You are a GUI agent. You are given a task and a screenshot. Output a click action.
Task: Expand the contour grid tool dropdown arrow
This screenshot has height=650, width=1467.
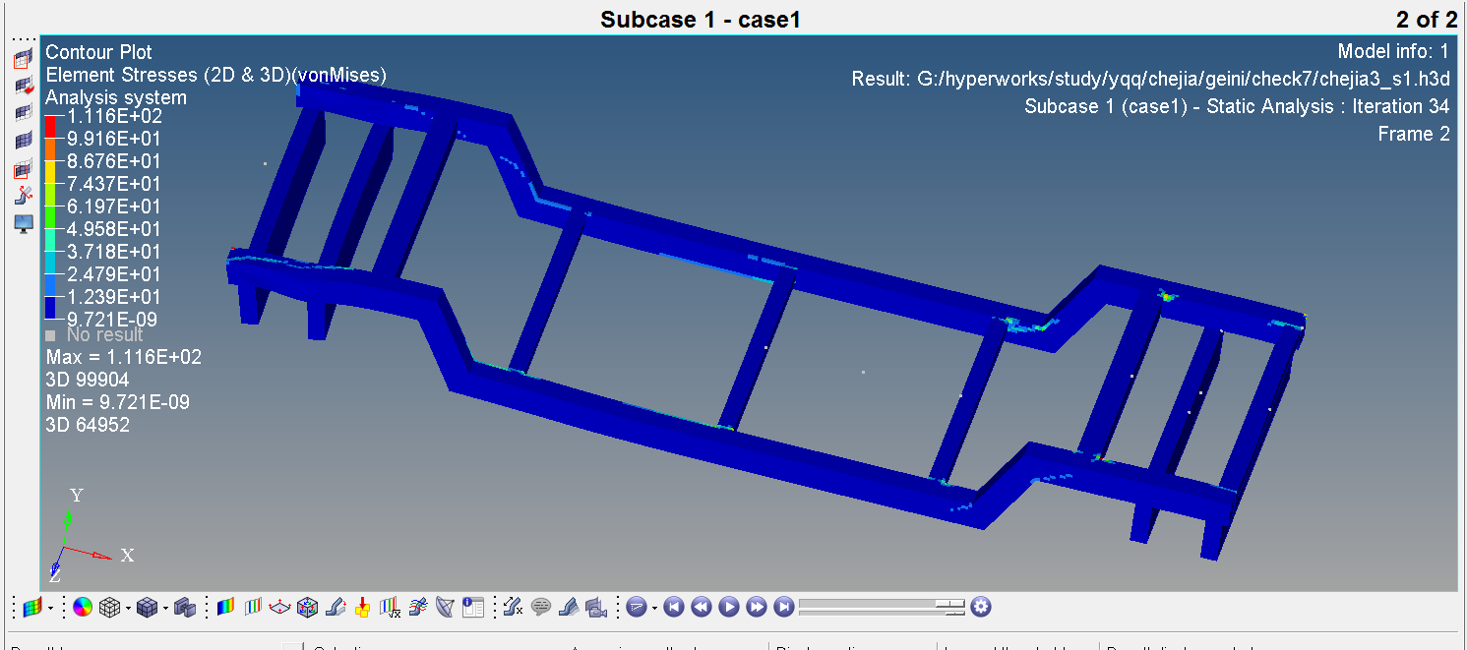pos(50,608)
